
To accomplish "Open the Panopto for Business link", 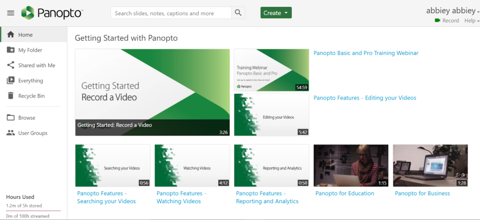I will (x=422, y=193).
